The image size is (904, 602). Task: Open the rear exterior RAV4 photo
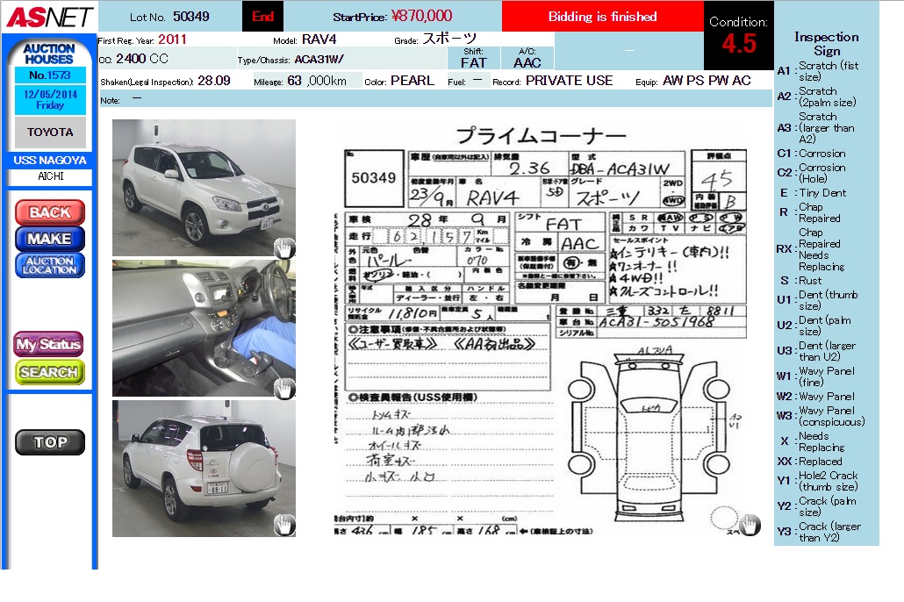point(204,468)
